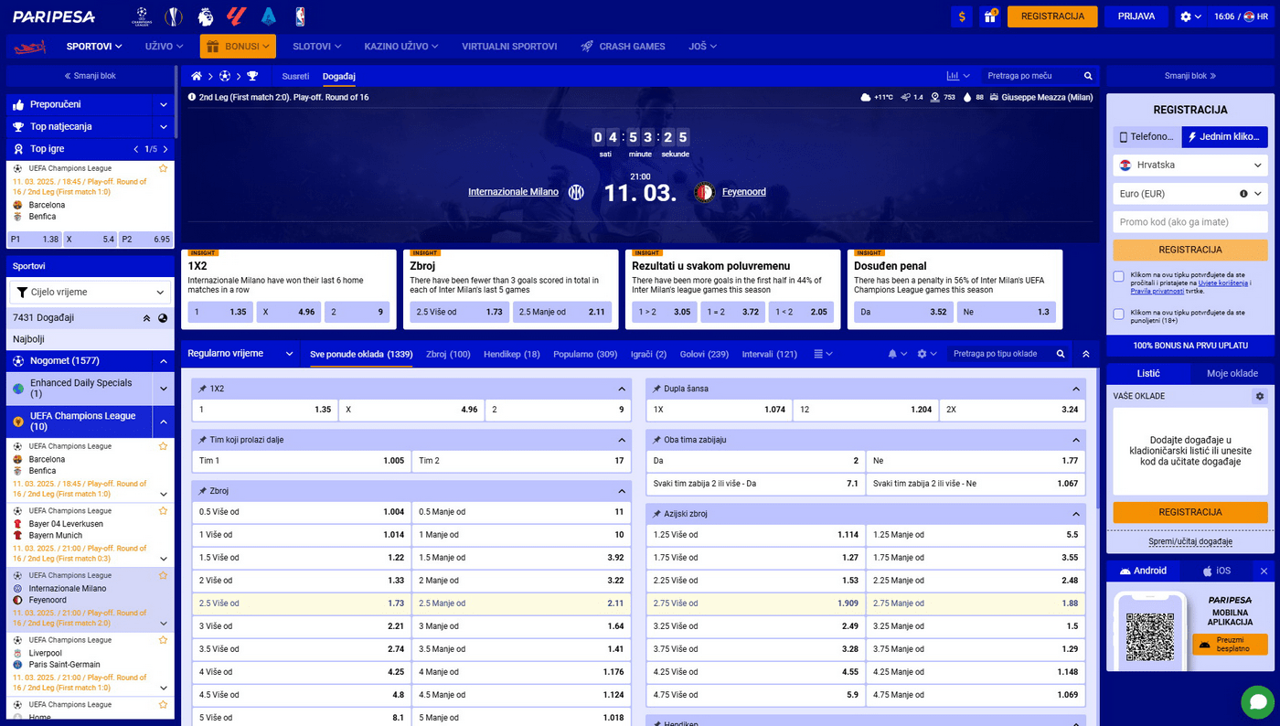Open bet slip settings gear icon
This screenshot has height=726, width=1280.
(1259, 396)
